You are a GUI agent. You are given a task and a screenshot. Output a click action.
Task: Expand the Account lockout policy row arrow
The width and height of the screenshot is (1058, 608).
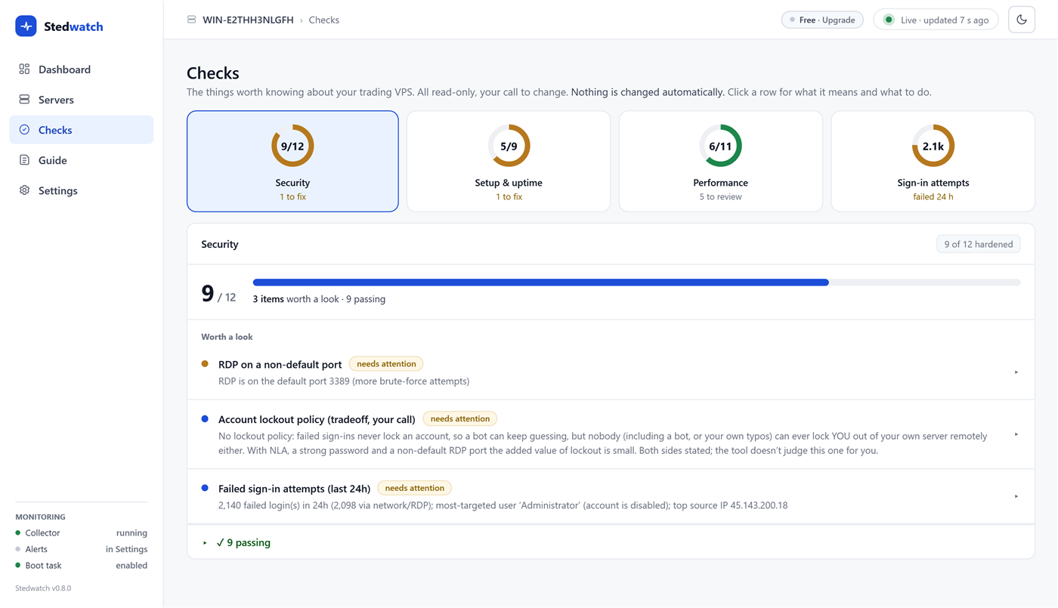[x=1016, y=434]
